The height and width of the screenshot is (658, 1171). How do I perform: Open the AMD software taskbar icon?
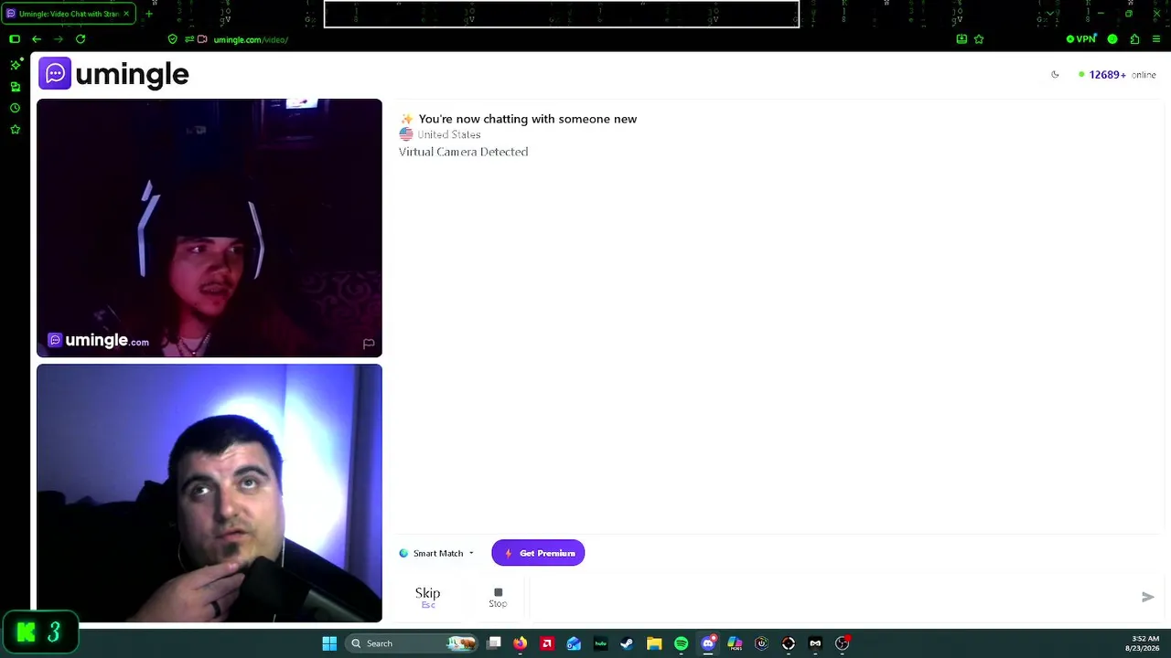pyautogui.click(x=547, y=643)
